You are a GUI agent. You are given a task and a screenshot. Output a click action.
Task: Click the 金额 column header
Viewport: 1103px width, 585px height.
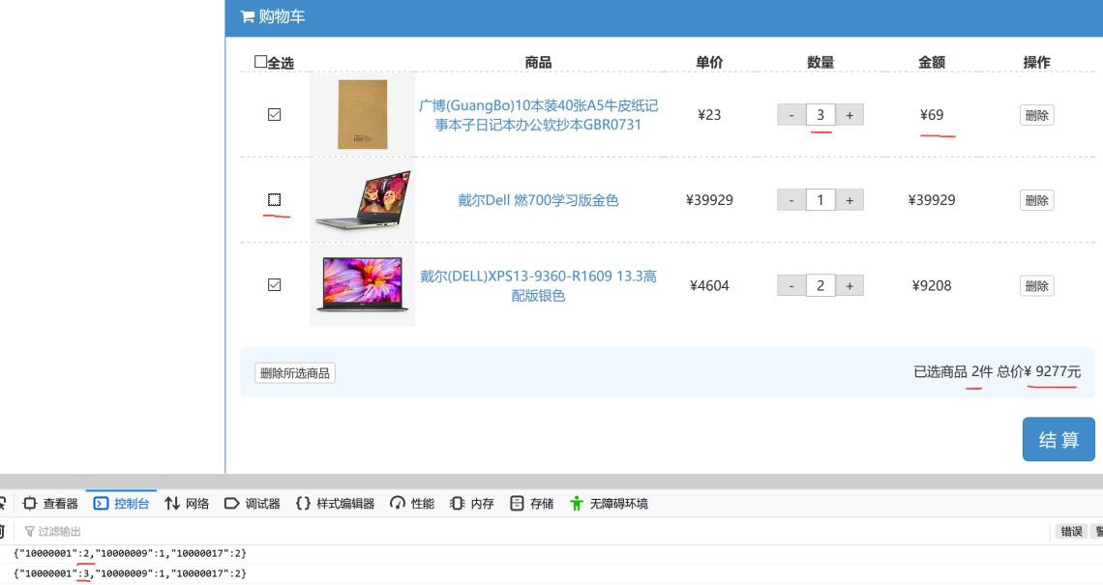click(x=932, y=62)
